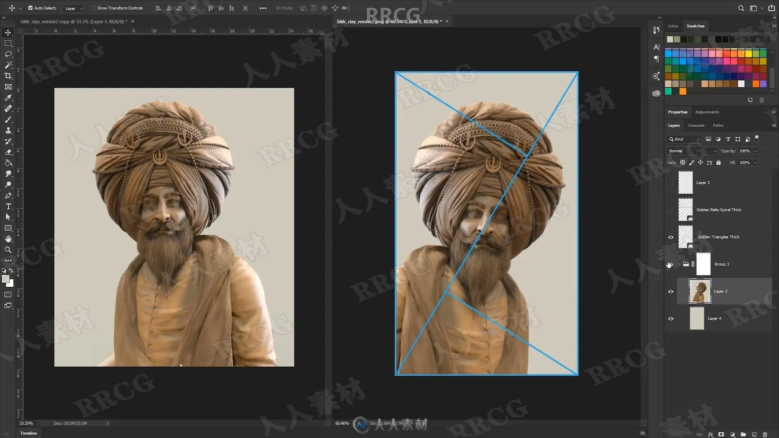Select the Pen tool
Screen dimensions: 779x438
8,195
